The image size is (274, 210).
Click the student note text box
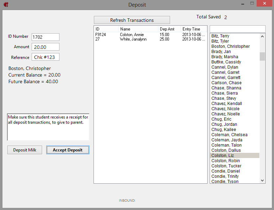[48, 127]
